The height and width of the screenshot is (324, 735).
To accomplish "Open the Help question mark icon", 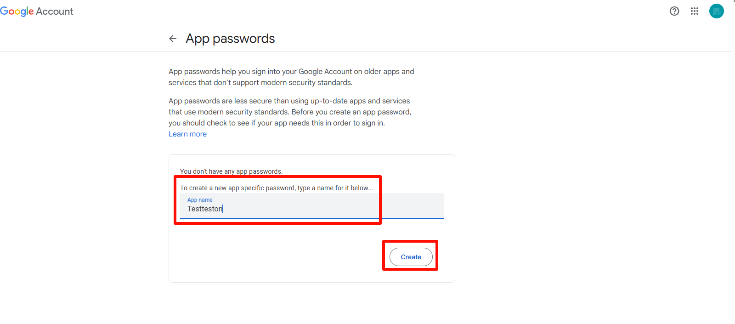I will [674, 11].
